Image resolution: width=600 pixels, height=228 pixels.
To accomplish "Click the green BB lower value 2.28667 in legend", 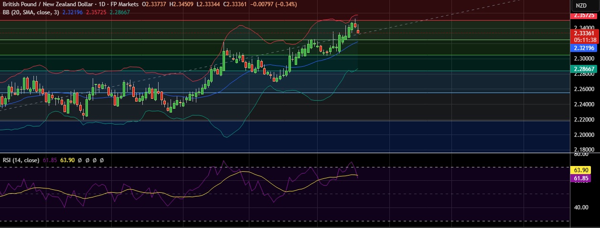I will tap(121, 12).
